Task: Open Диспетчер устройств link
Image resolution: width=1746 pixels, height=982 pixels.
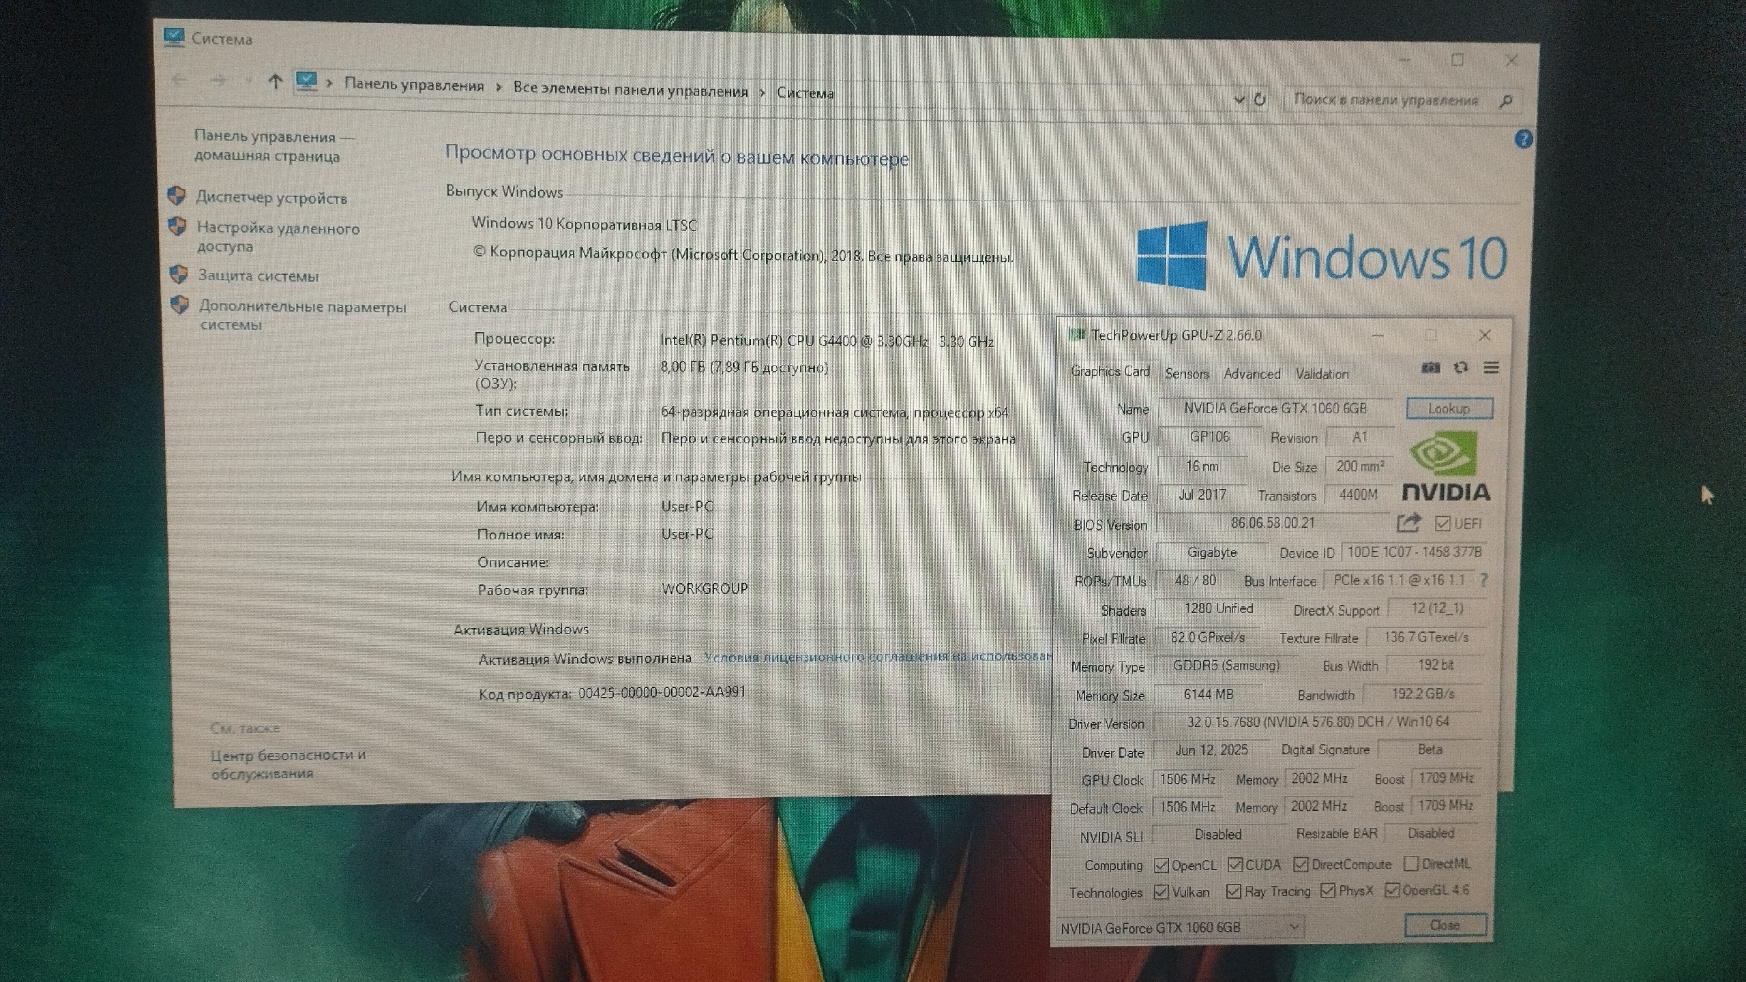Action: (x=271, y=198)
